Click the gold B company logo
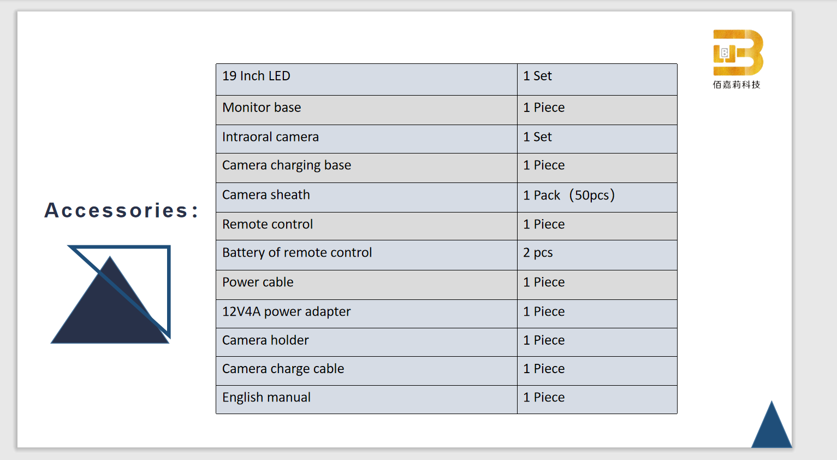The width and height of the screenshot is (837, 460). 738,52
